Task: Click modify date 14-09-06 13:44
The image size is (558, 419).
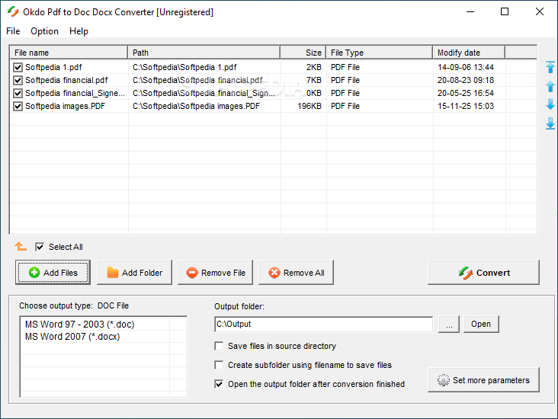Action: 466,67
